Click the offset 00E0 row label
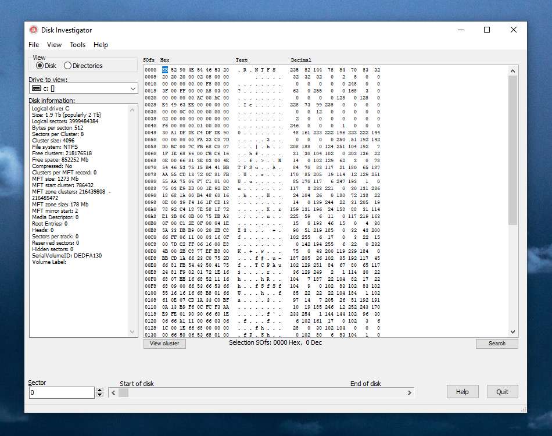The height and width of the screenshot is (436, 552). [150, 265]
